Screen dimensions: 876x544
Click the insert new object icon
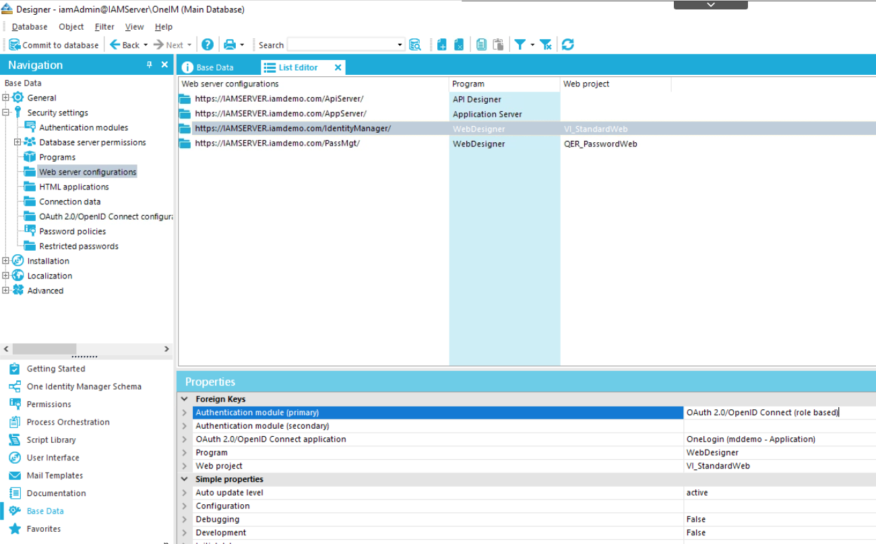pos(441,45)
